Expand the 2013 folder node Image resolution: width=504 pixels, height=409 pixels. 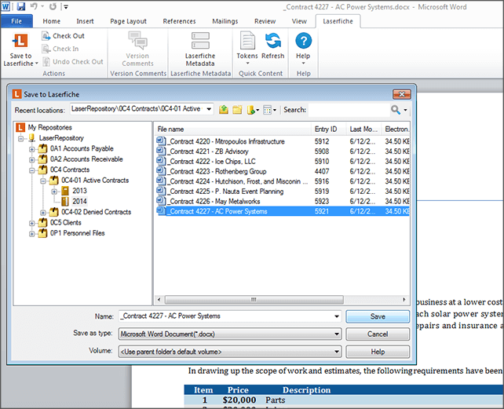(54, 192)
